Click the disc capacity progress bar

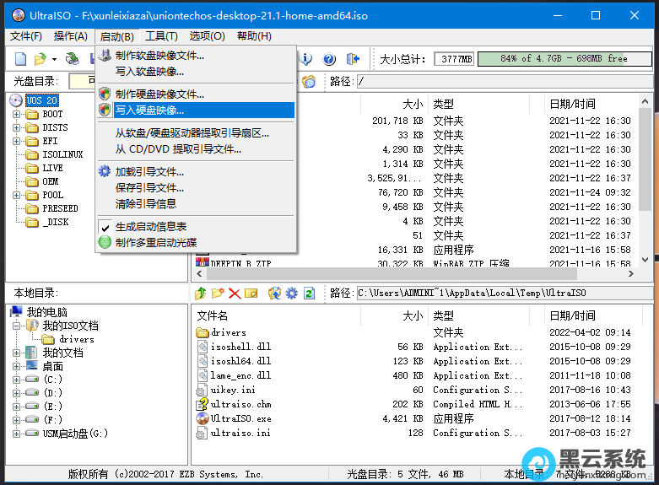(564, 59)
